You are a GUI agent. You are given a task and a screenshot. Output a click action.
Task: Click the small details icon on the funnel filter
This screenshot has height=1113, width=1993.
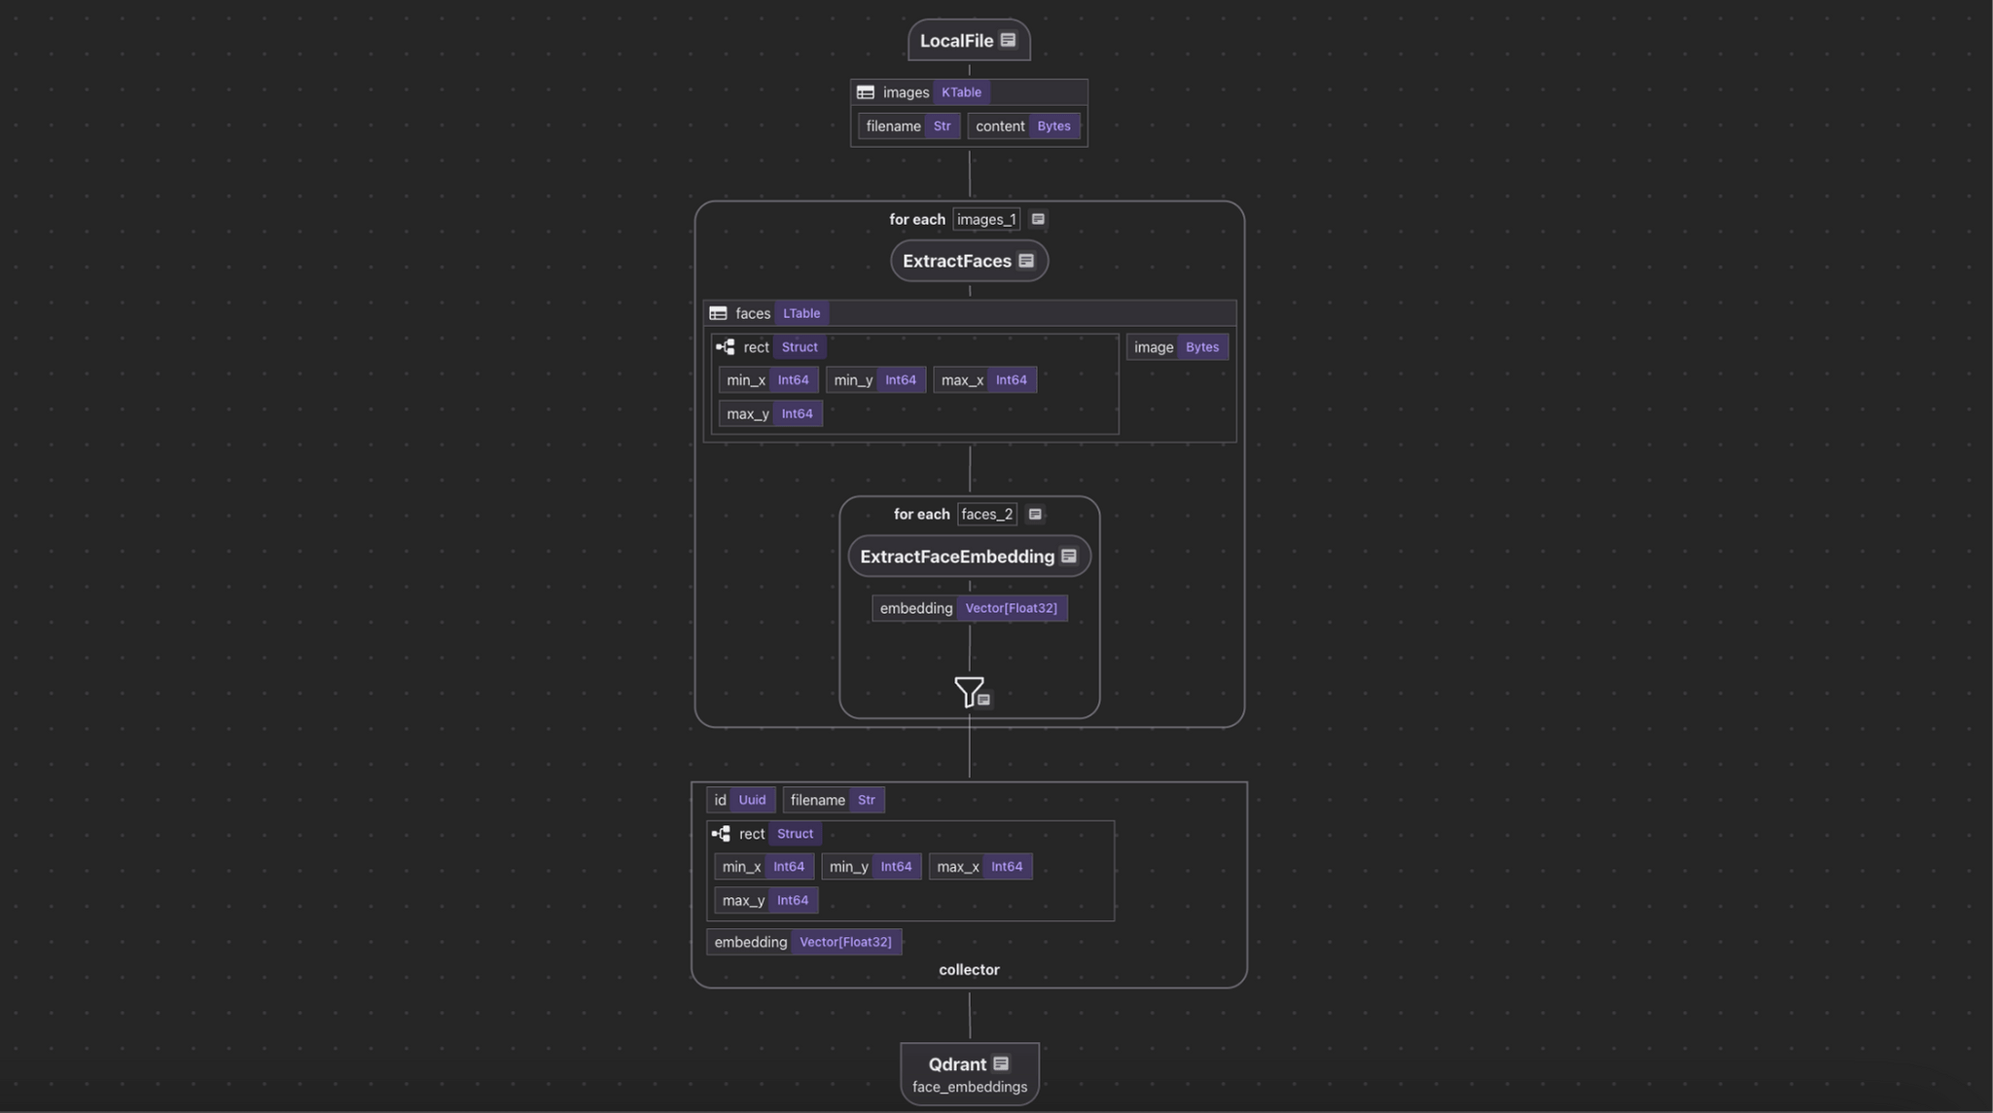[982, 699]
